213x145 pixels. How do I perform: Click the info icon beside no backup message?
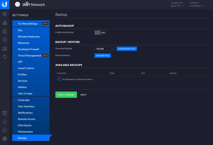(x=59, y=79)
